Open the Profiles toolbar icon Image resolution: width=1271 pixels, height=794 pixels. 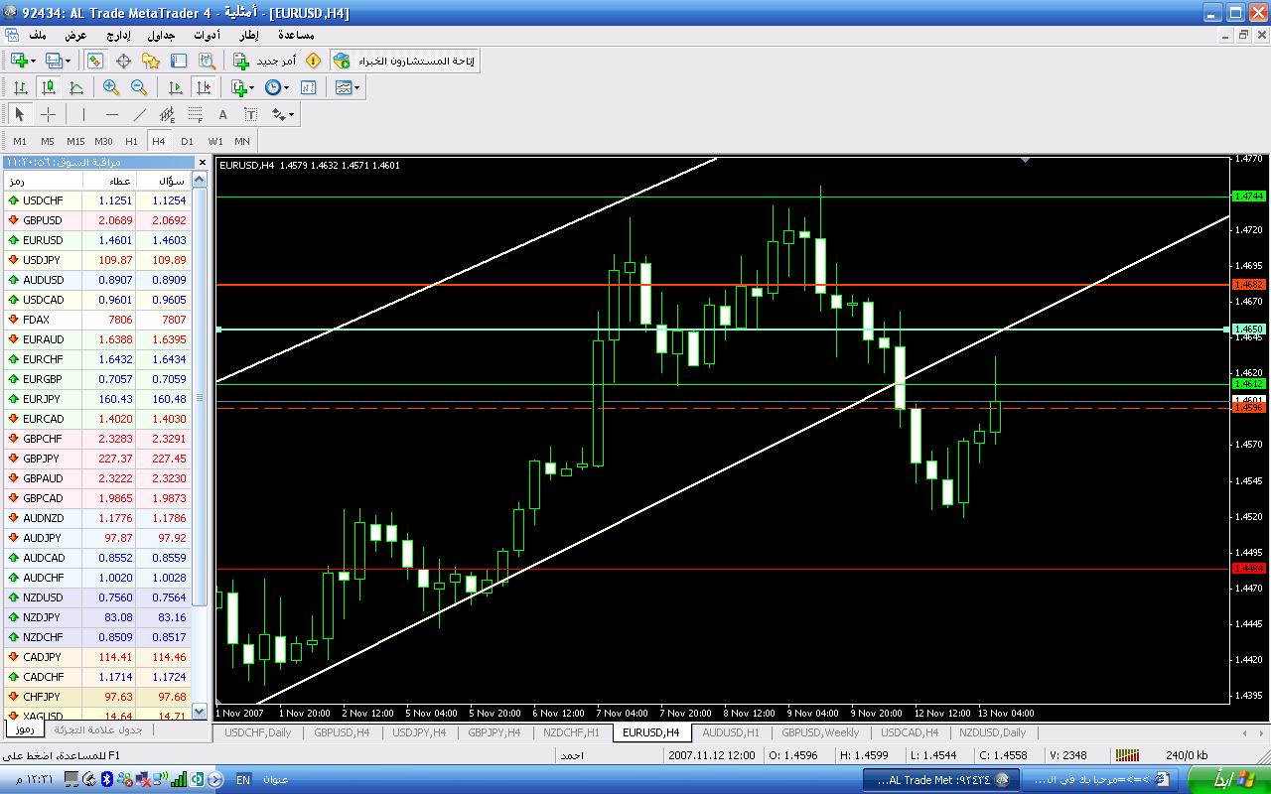tap(54, 61)
